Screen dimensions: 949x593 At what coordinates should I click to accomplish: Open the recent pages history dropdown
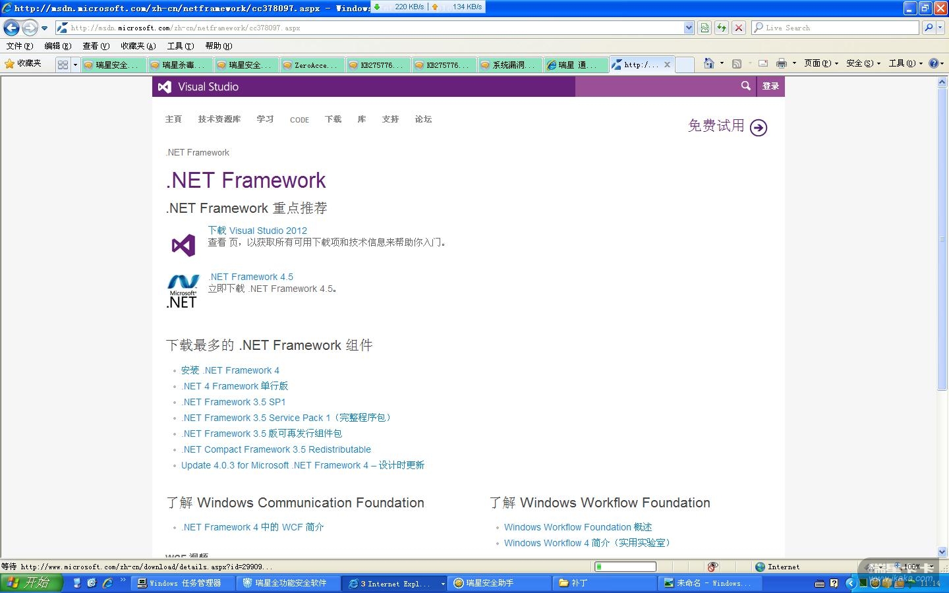pos(44,28)
